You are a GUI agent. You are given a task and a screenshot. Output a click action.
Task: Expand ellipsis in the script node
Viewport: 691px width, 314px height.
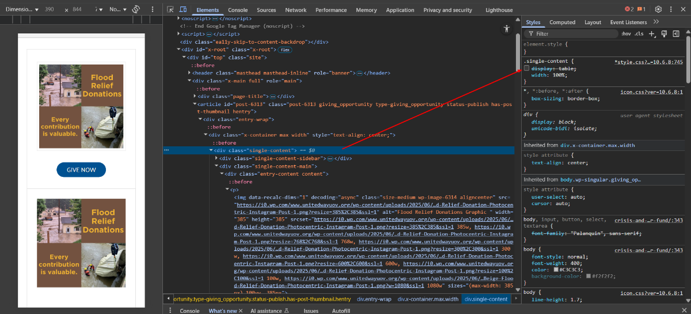click(x=209, y=34)
